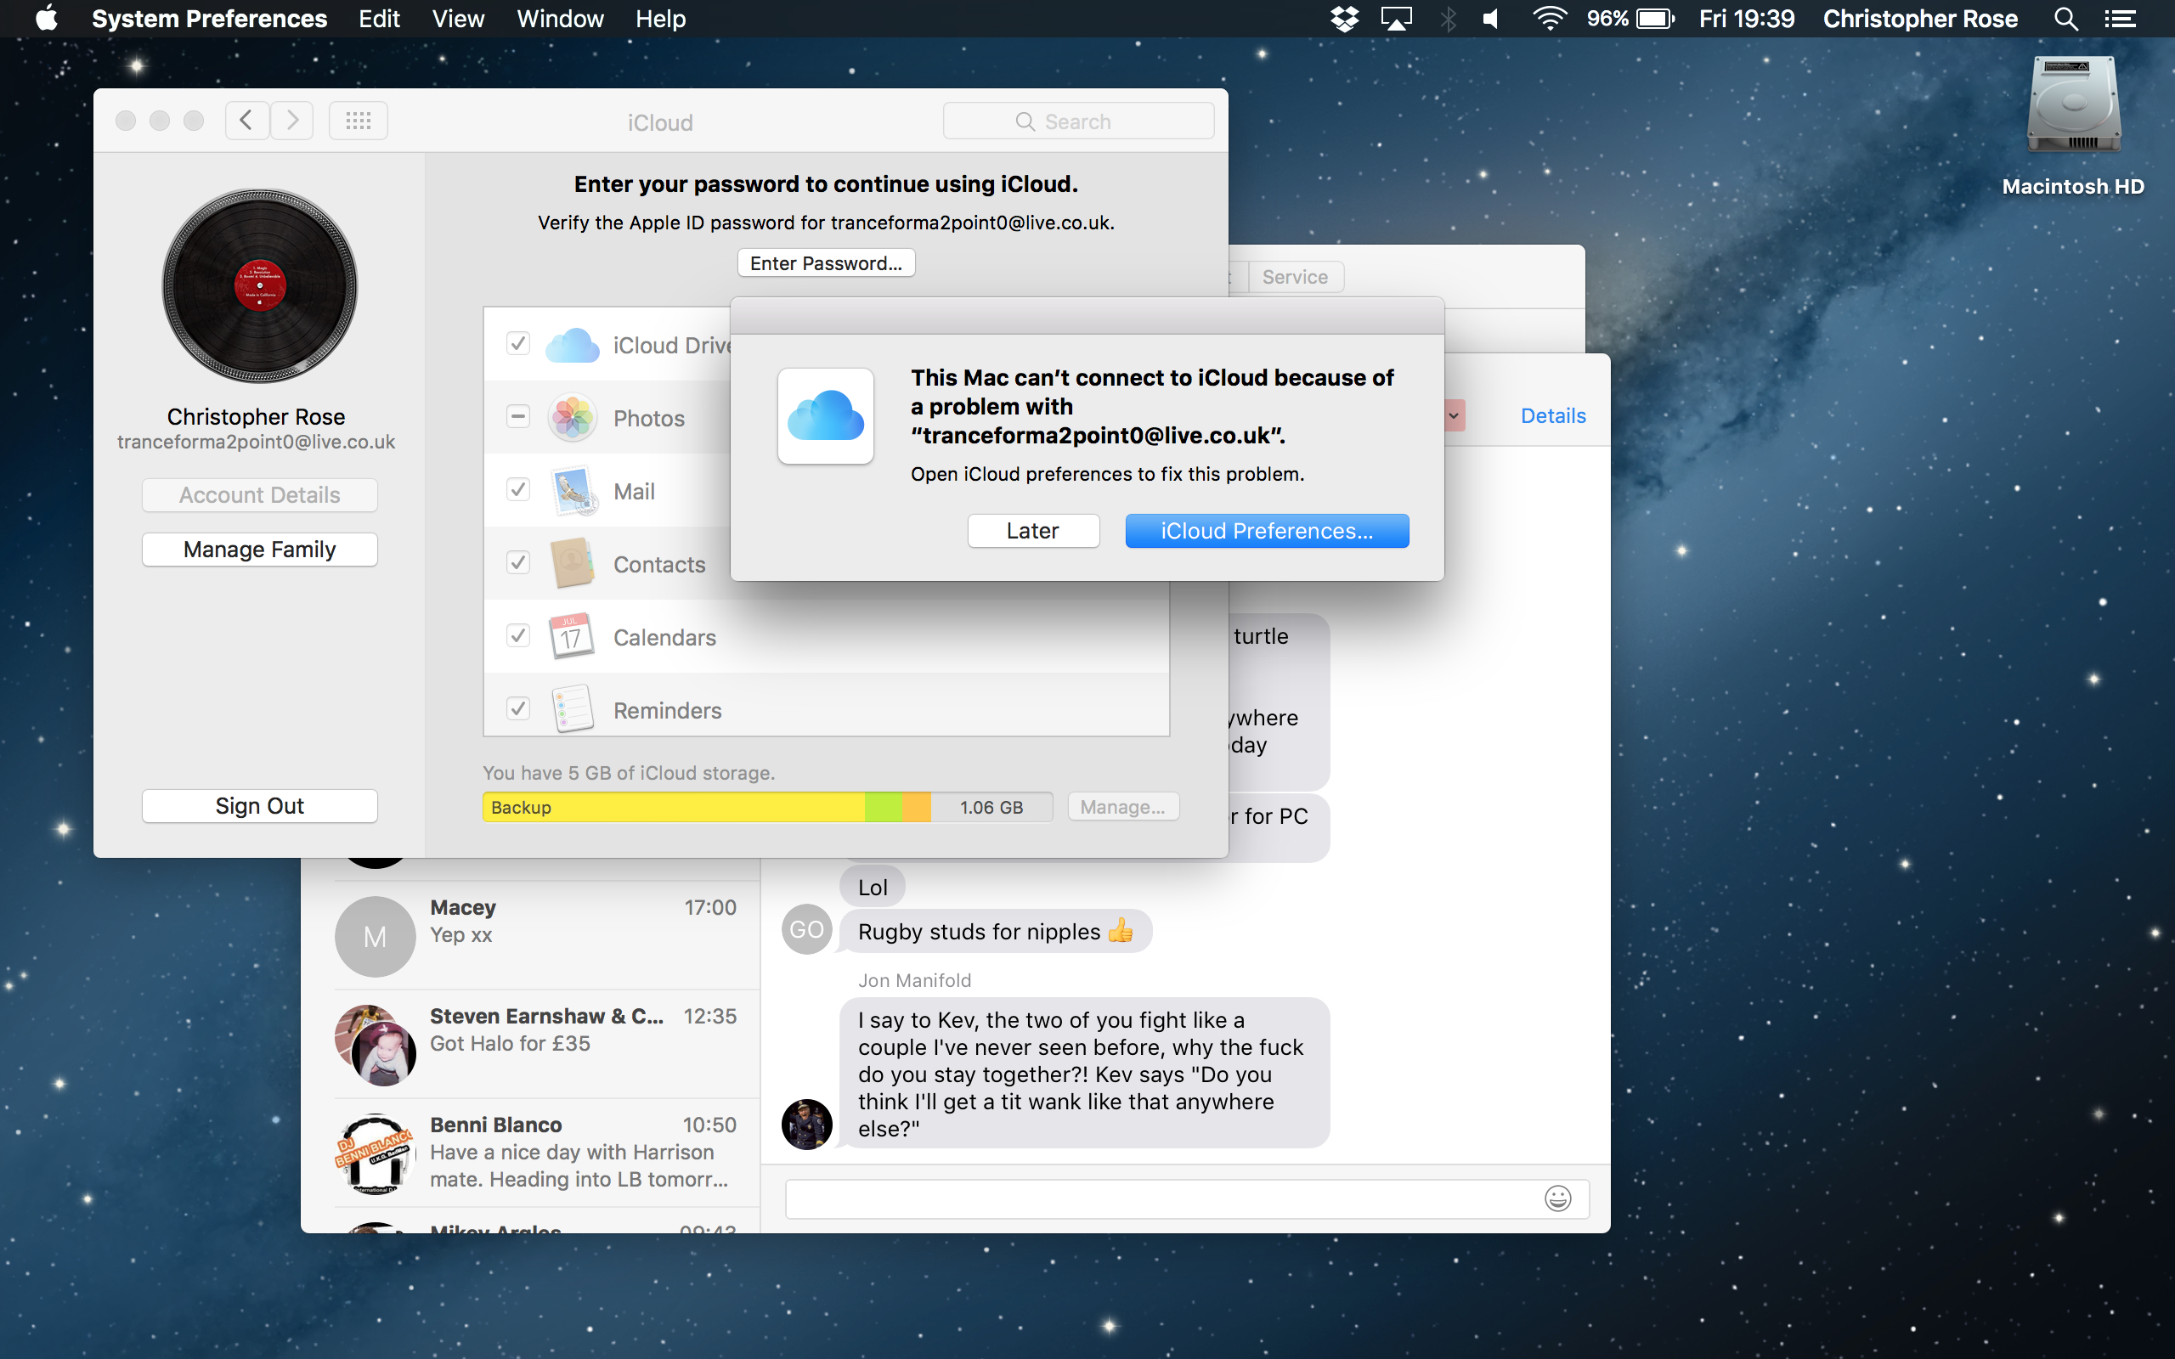This screenshot has width=2175, height=1359.
Task: Go forward in System Preferences
Action: click(x=292, y=121)
